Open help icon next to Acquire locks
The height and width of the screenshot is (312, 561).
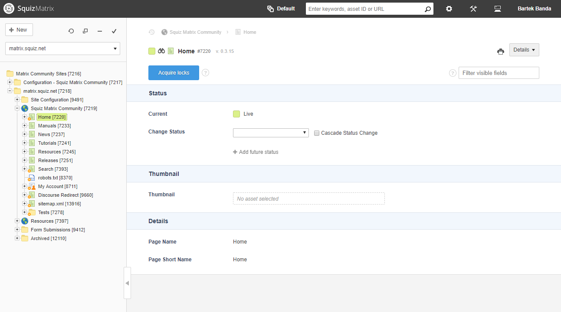point(206,72)
